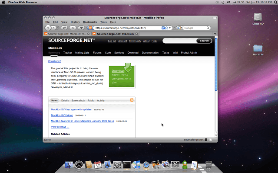Image resolution: width=278 pixels, height=173 pixels.
Task: Open the File menu
Action: (x=47, y=22)
